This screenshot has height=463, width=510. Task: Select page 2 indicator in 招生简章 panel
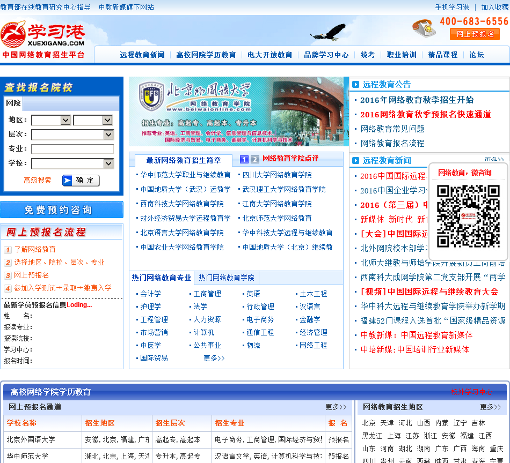[254, 159]
